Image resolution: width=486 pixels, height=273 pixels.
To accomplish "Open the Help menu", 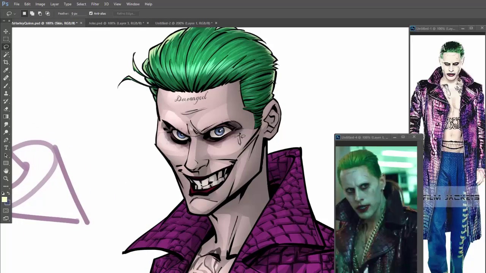I will (148, 4).
